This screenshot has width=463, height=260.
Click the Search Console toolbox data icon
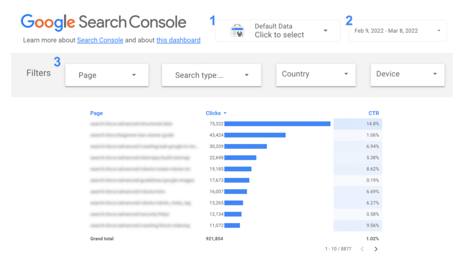coord(237,30)
